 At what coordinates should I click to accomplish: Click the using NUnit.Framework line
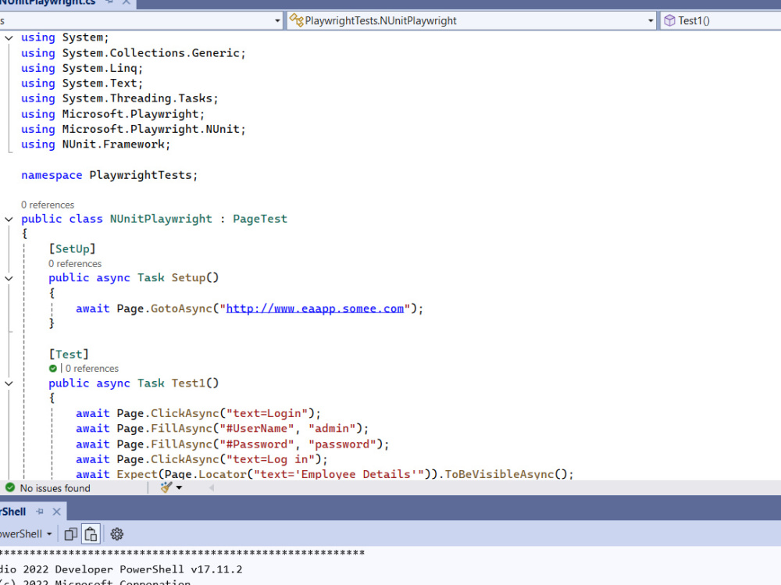coord(95,144)
